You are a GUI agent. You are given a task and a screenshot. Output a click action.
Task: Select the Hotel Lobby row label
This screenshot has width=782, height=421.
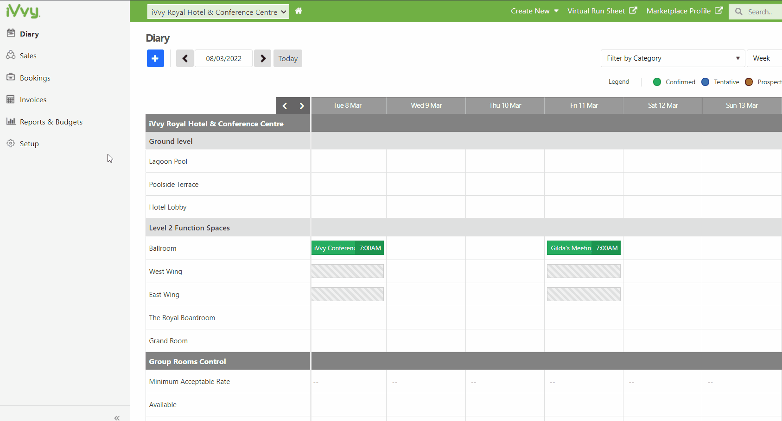tap(168, 207)
